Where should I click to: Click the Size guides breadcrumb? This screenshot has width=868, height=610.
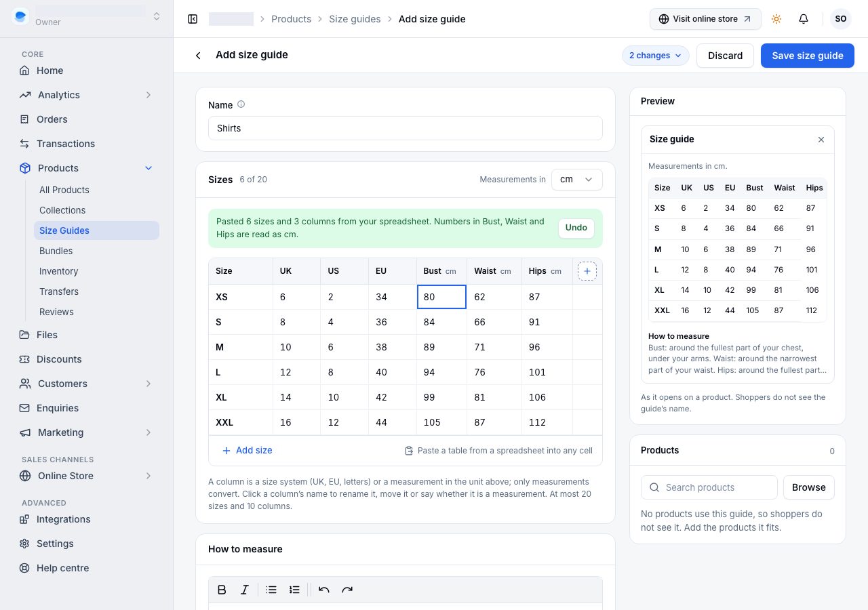(x=355, y=19)
